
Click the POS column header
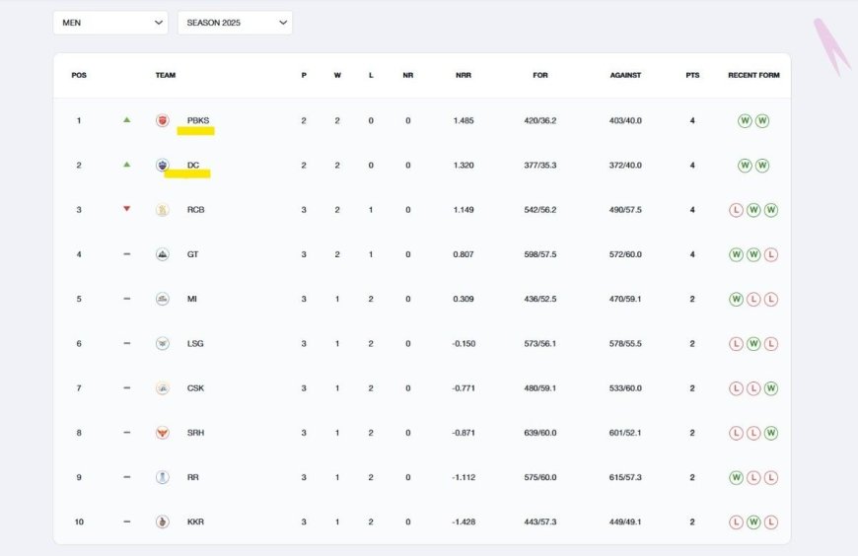pos(79,75)
